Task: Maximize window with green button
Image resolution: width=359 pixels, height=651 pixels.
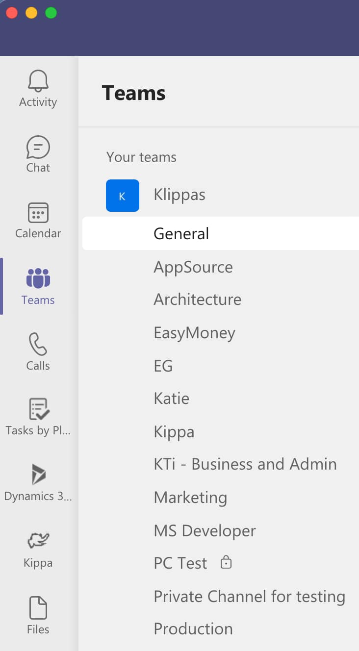Action: point(51,13)
